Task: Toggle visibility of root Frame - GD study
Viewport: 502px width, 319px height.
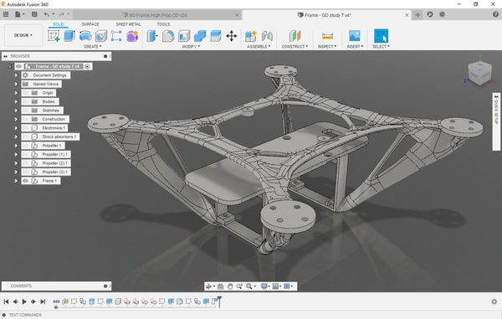Action: 19,66
